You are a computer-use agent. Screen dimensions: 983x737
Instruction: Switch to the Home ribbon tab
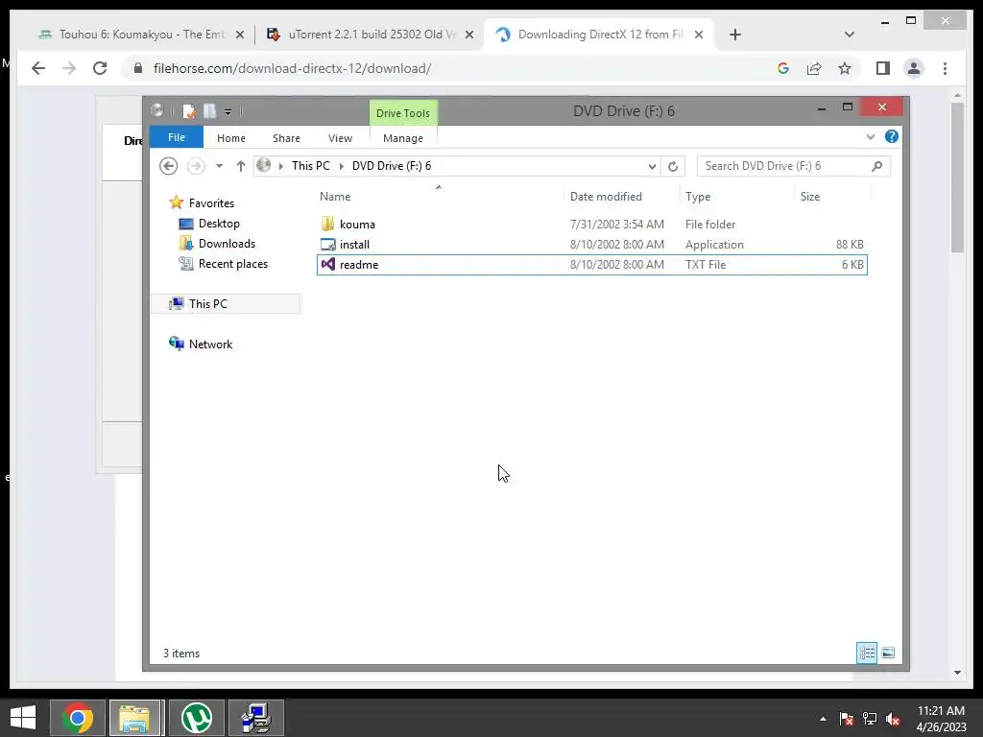tap(230, 138)
